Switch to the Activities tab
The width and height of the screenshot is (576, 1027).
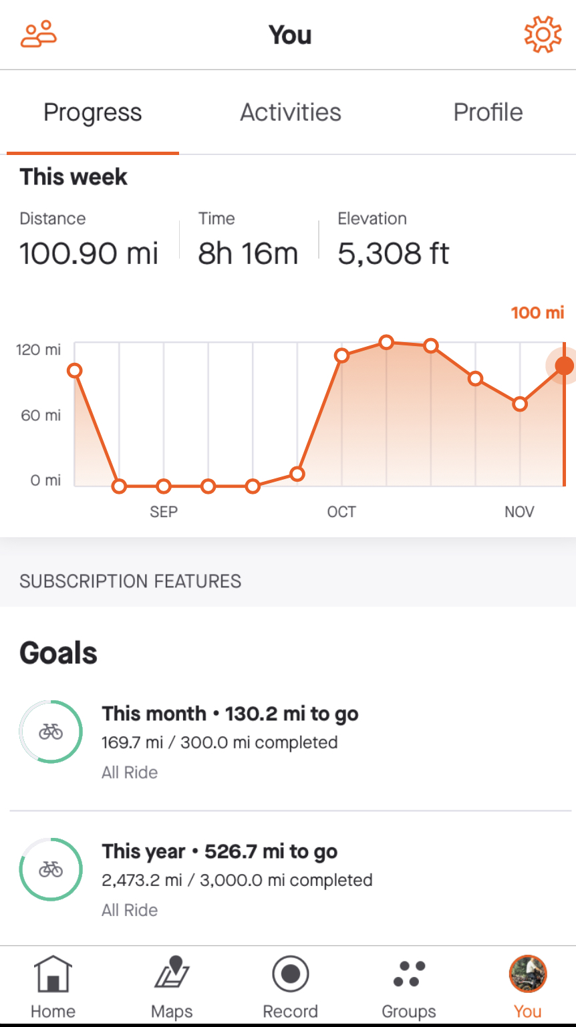291,112
